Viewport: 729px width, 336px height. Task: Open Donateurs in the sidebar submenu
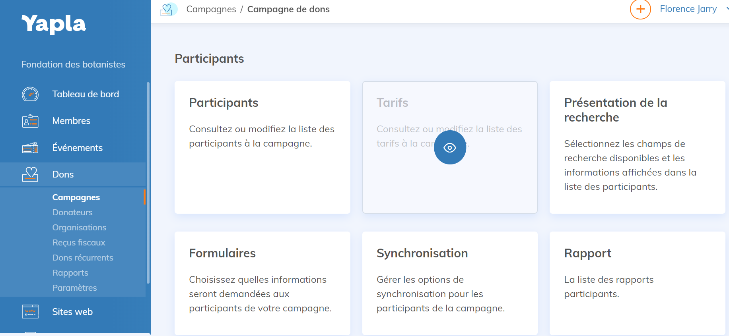[72, 212]
